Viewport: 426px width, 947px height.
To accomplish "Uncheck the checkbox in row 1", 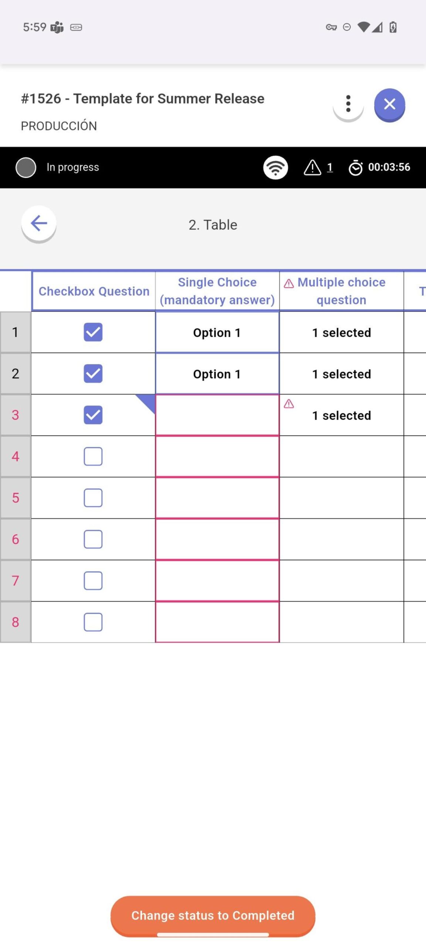I will point(93,332).
